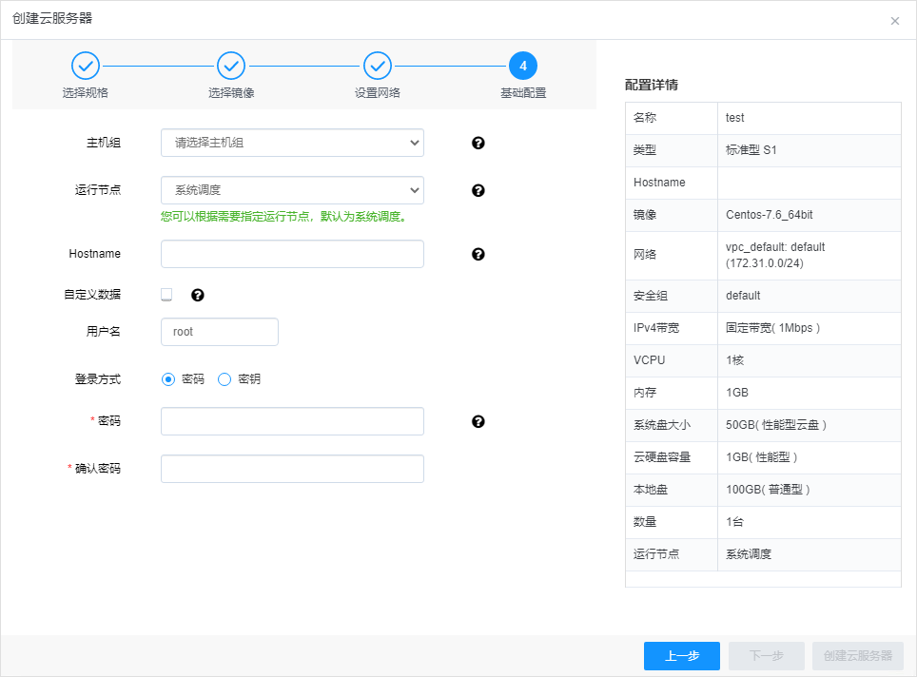Click the help icon next to 运行节点
Viewport: 917px width, 677px height.
pos(478,190)
